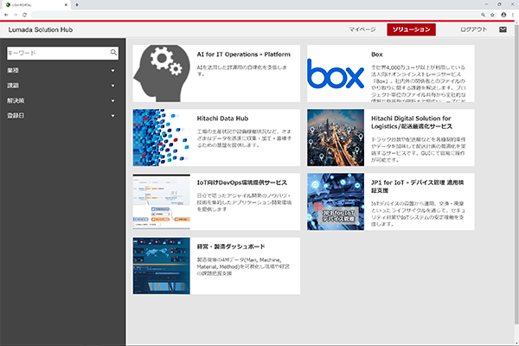Image resolution: width=519 pixels, height=346 pixels.
Task: Click the browser zoom magnifier icon
Action: 484,15
